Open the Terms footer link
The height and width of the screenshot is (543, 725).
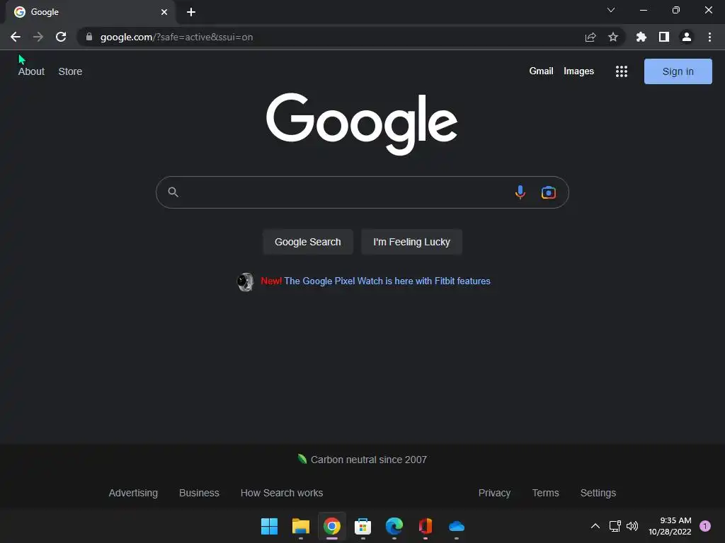tap(546, 493)
